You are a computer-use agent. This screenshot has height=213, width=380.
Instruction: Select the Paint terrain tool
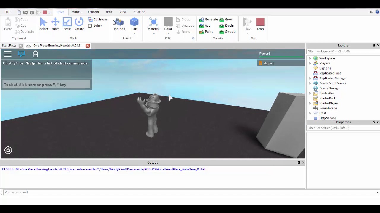[x=206, y=32]
